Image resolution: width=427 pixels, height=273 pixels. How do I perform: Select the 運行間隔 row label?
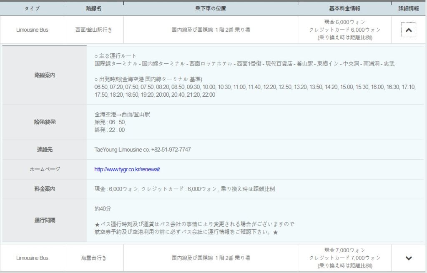44,220
